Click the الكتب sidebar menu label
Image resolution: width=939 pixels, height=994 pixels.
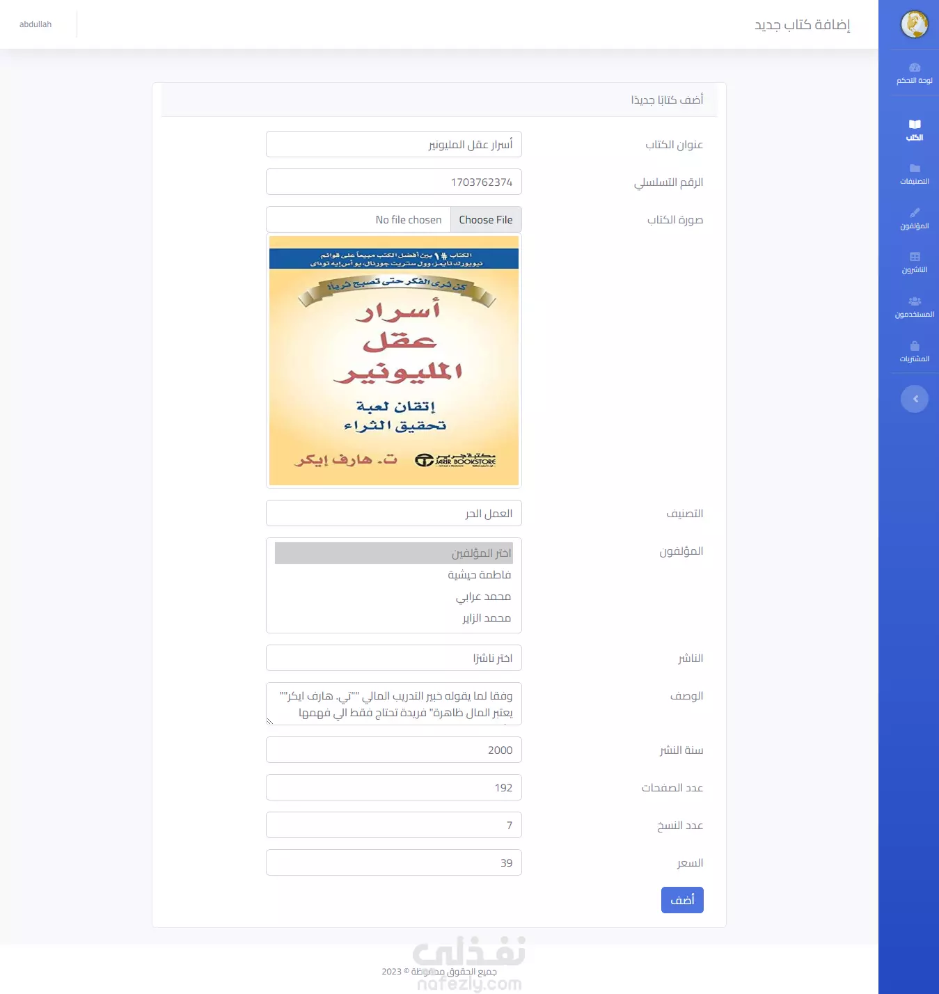click(x=915, y=138)
